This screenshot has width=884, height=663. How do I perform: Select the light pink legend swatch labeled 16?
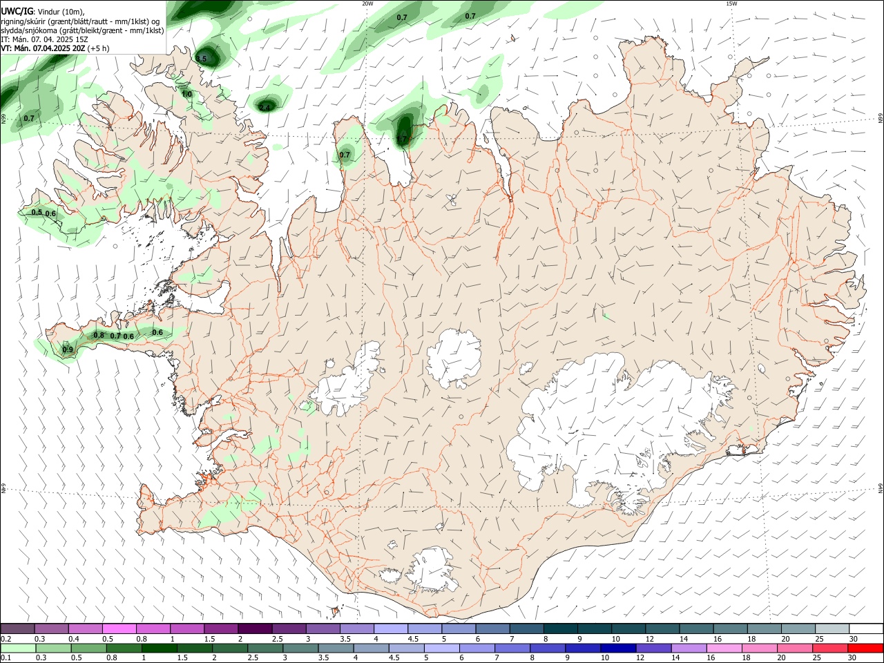point(723,648)
